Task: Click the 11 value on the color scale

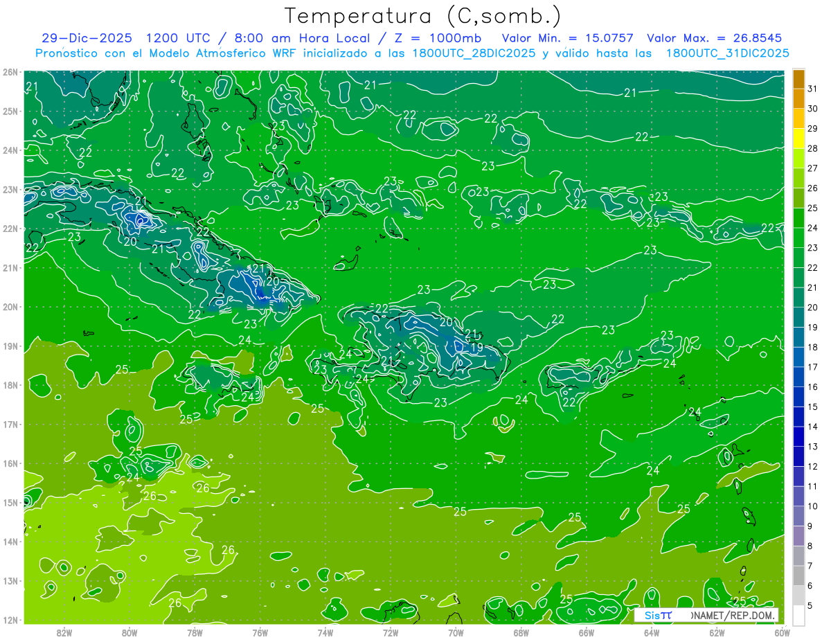Action: (813, 486)
